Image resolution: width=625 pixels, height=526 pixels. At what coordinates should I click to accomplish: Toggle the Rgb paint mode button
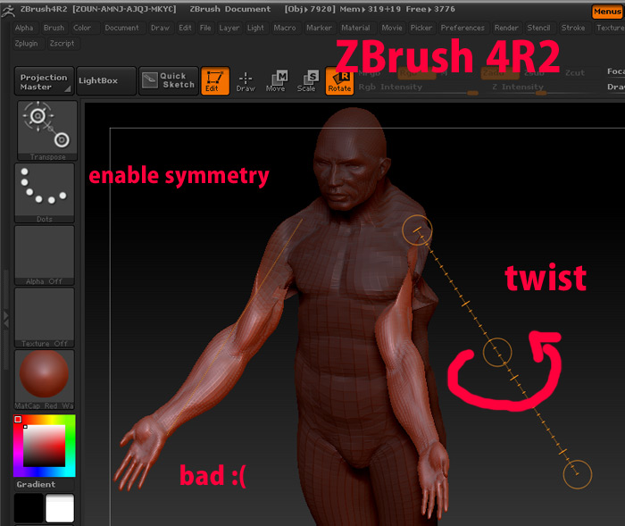[416, 73]
